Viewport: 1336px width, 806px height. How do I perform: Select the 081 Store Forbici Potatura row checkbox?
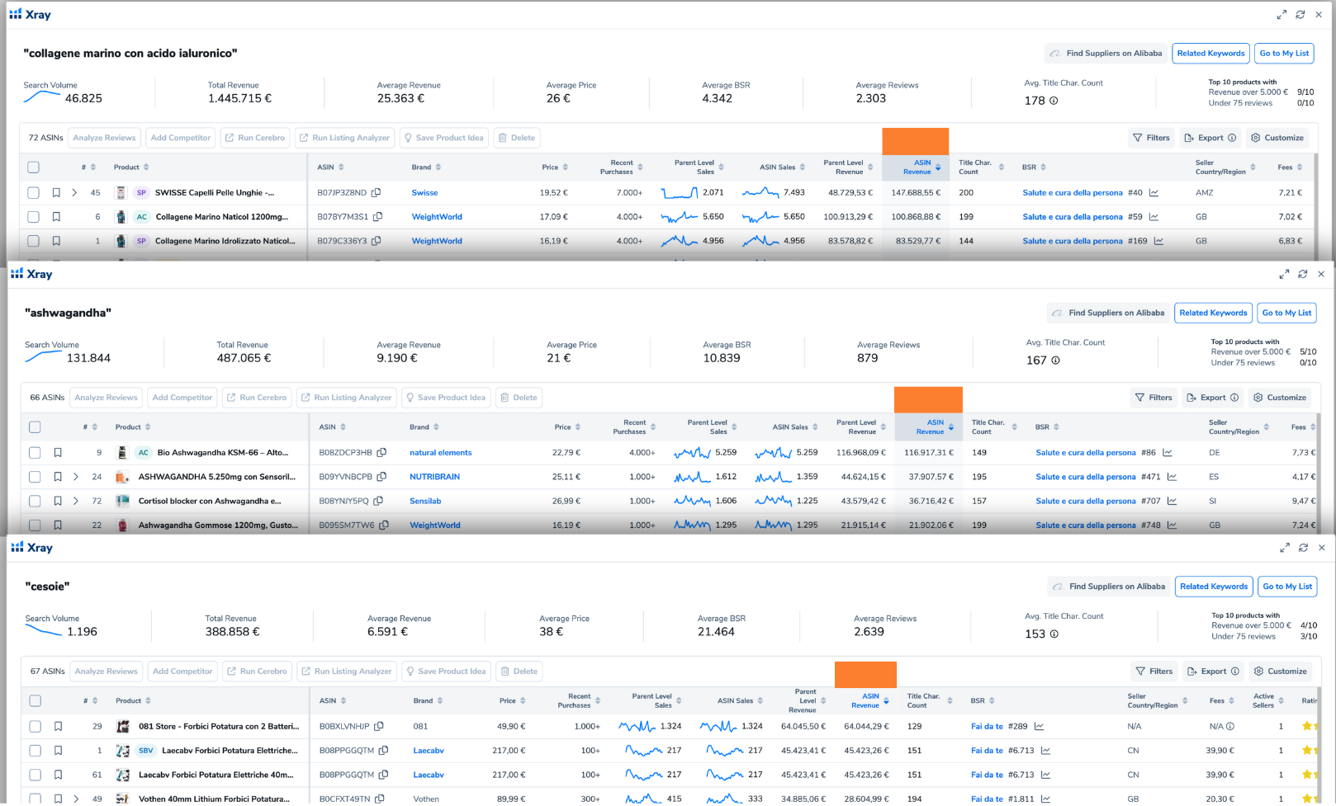click(x=35, y=727)
